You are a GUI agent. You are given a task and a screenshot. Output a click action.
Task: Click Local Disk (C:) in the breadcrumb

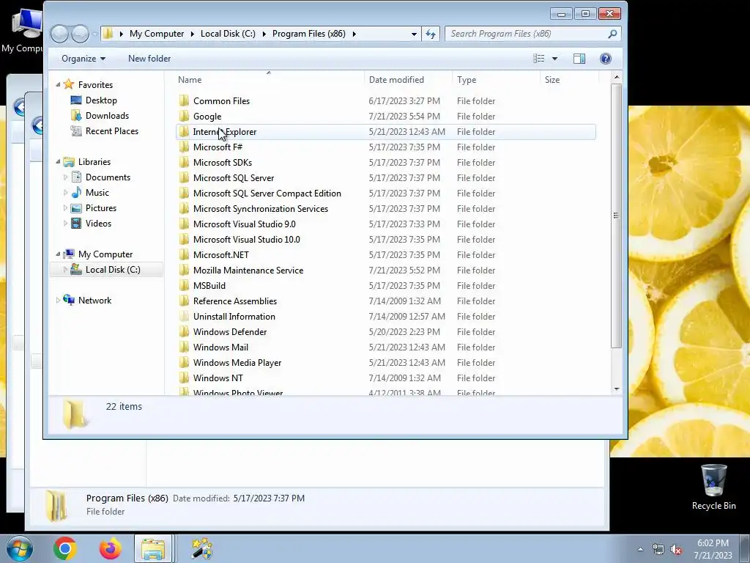(228, 34)
